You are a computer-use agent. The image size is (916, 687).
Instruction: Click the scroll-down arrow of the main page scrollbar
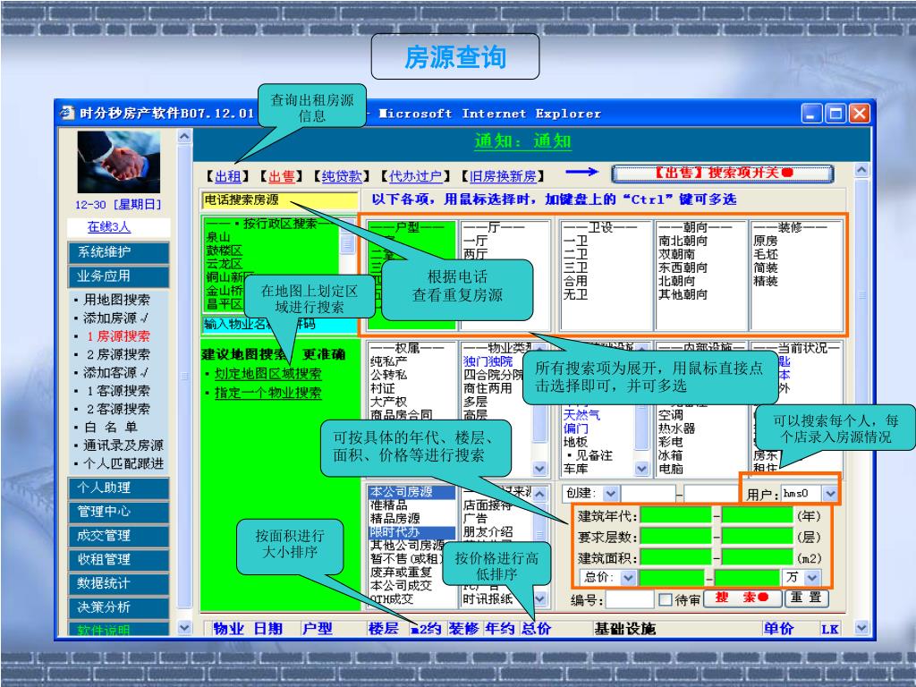861,628
